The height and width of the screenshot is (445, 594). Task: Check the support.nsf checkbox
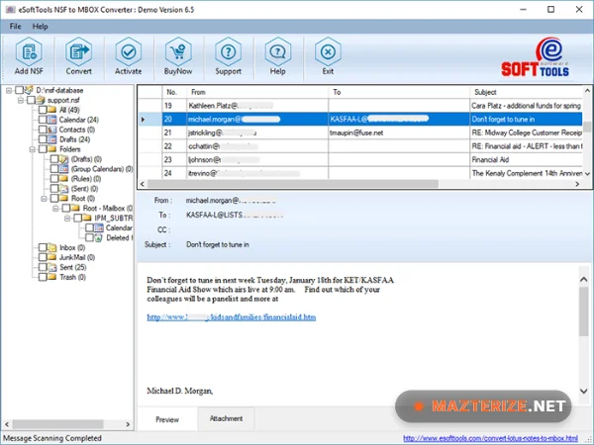31,100
